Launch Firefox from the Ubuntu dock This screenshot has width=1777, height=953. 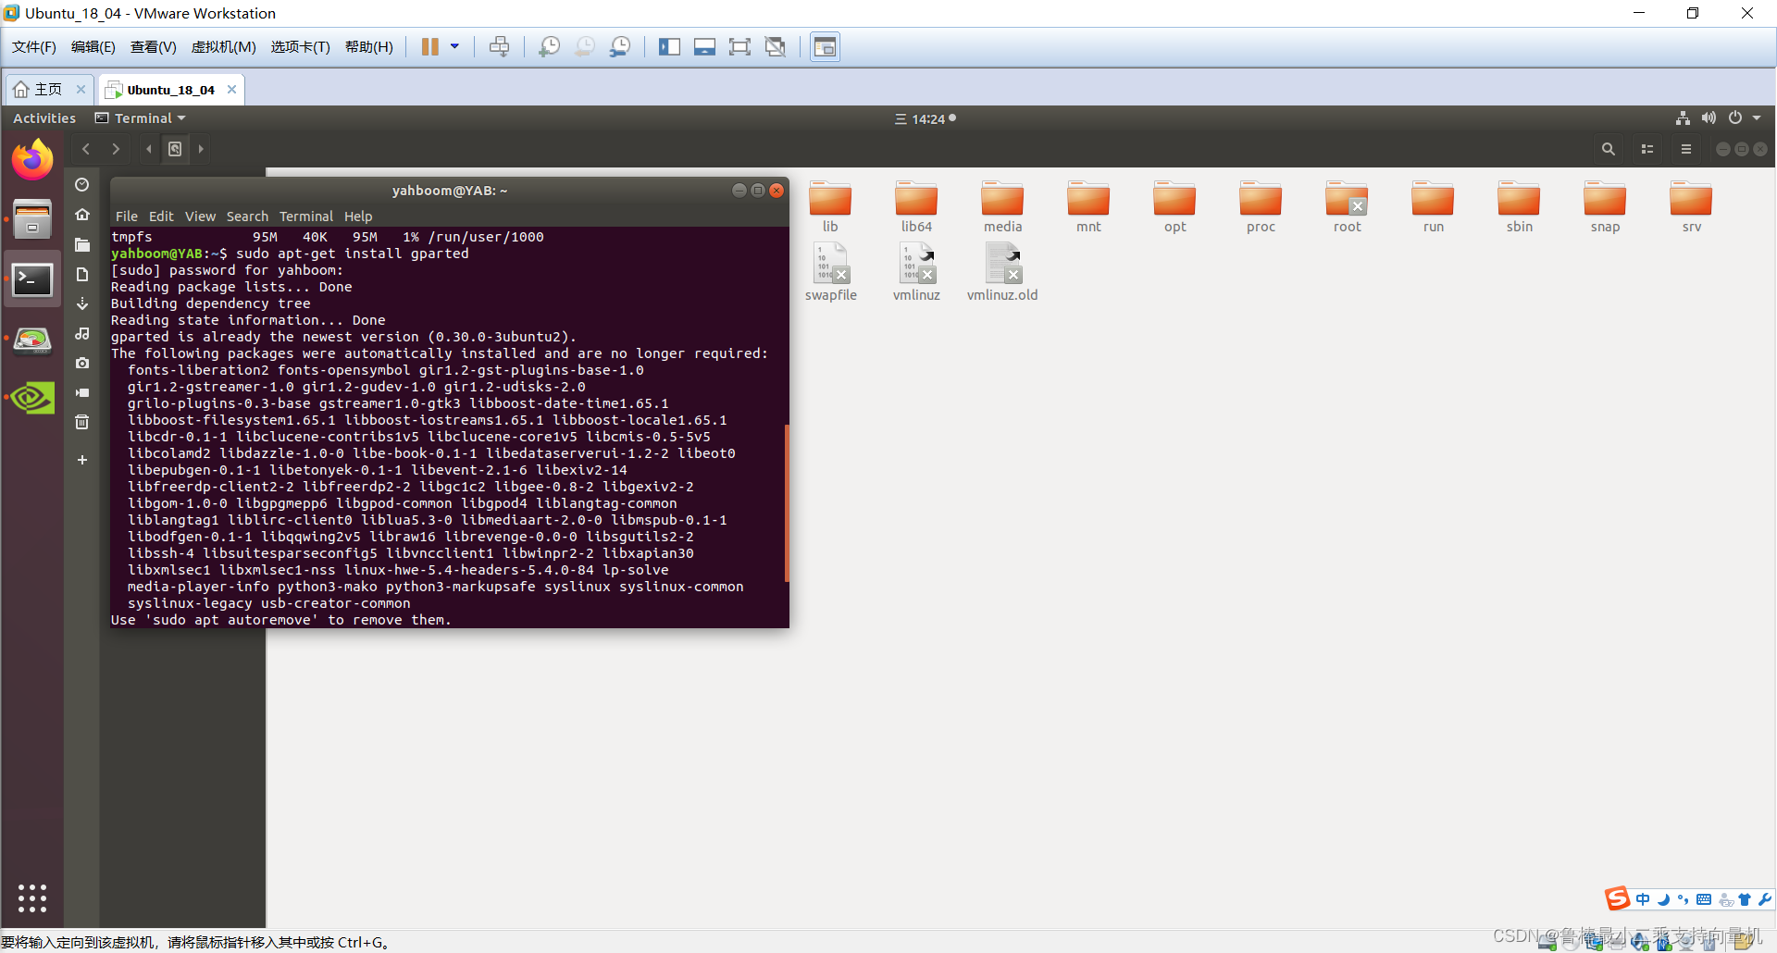pos(32,160)
